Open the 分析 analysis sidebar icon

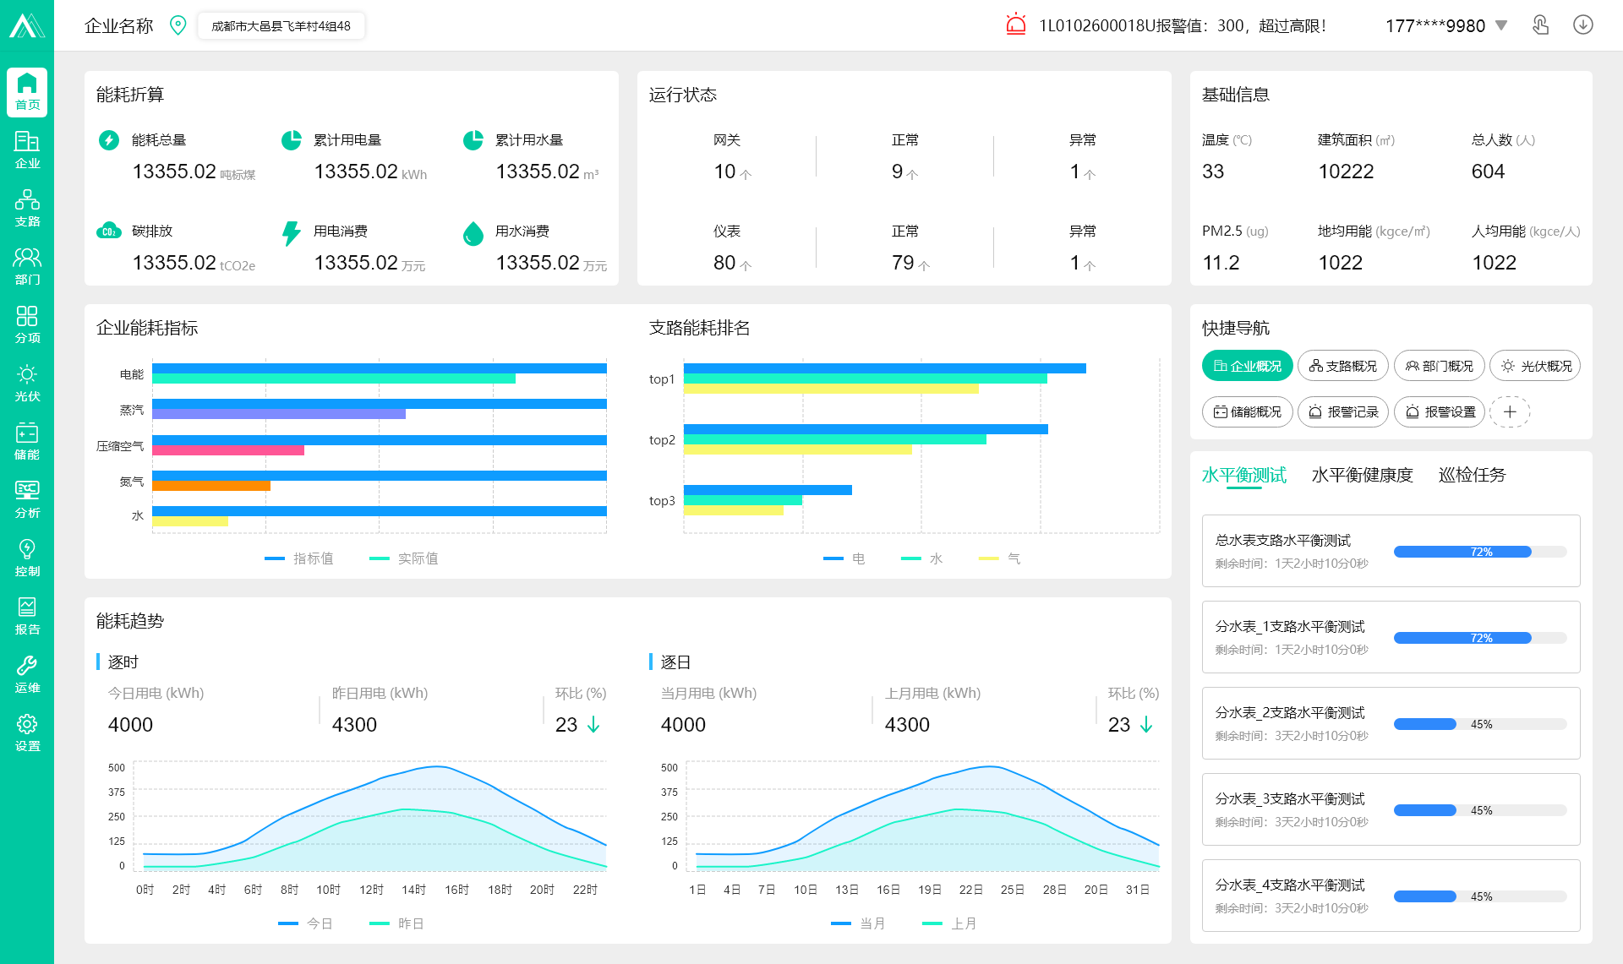(27, 499)
